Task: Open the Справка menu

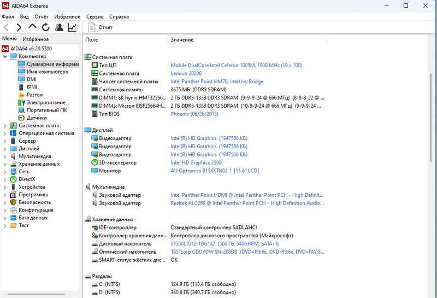Action: click(x=119, y=17)
